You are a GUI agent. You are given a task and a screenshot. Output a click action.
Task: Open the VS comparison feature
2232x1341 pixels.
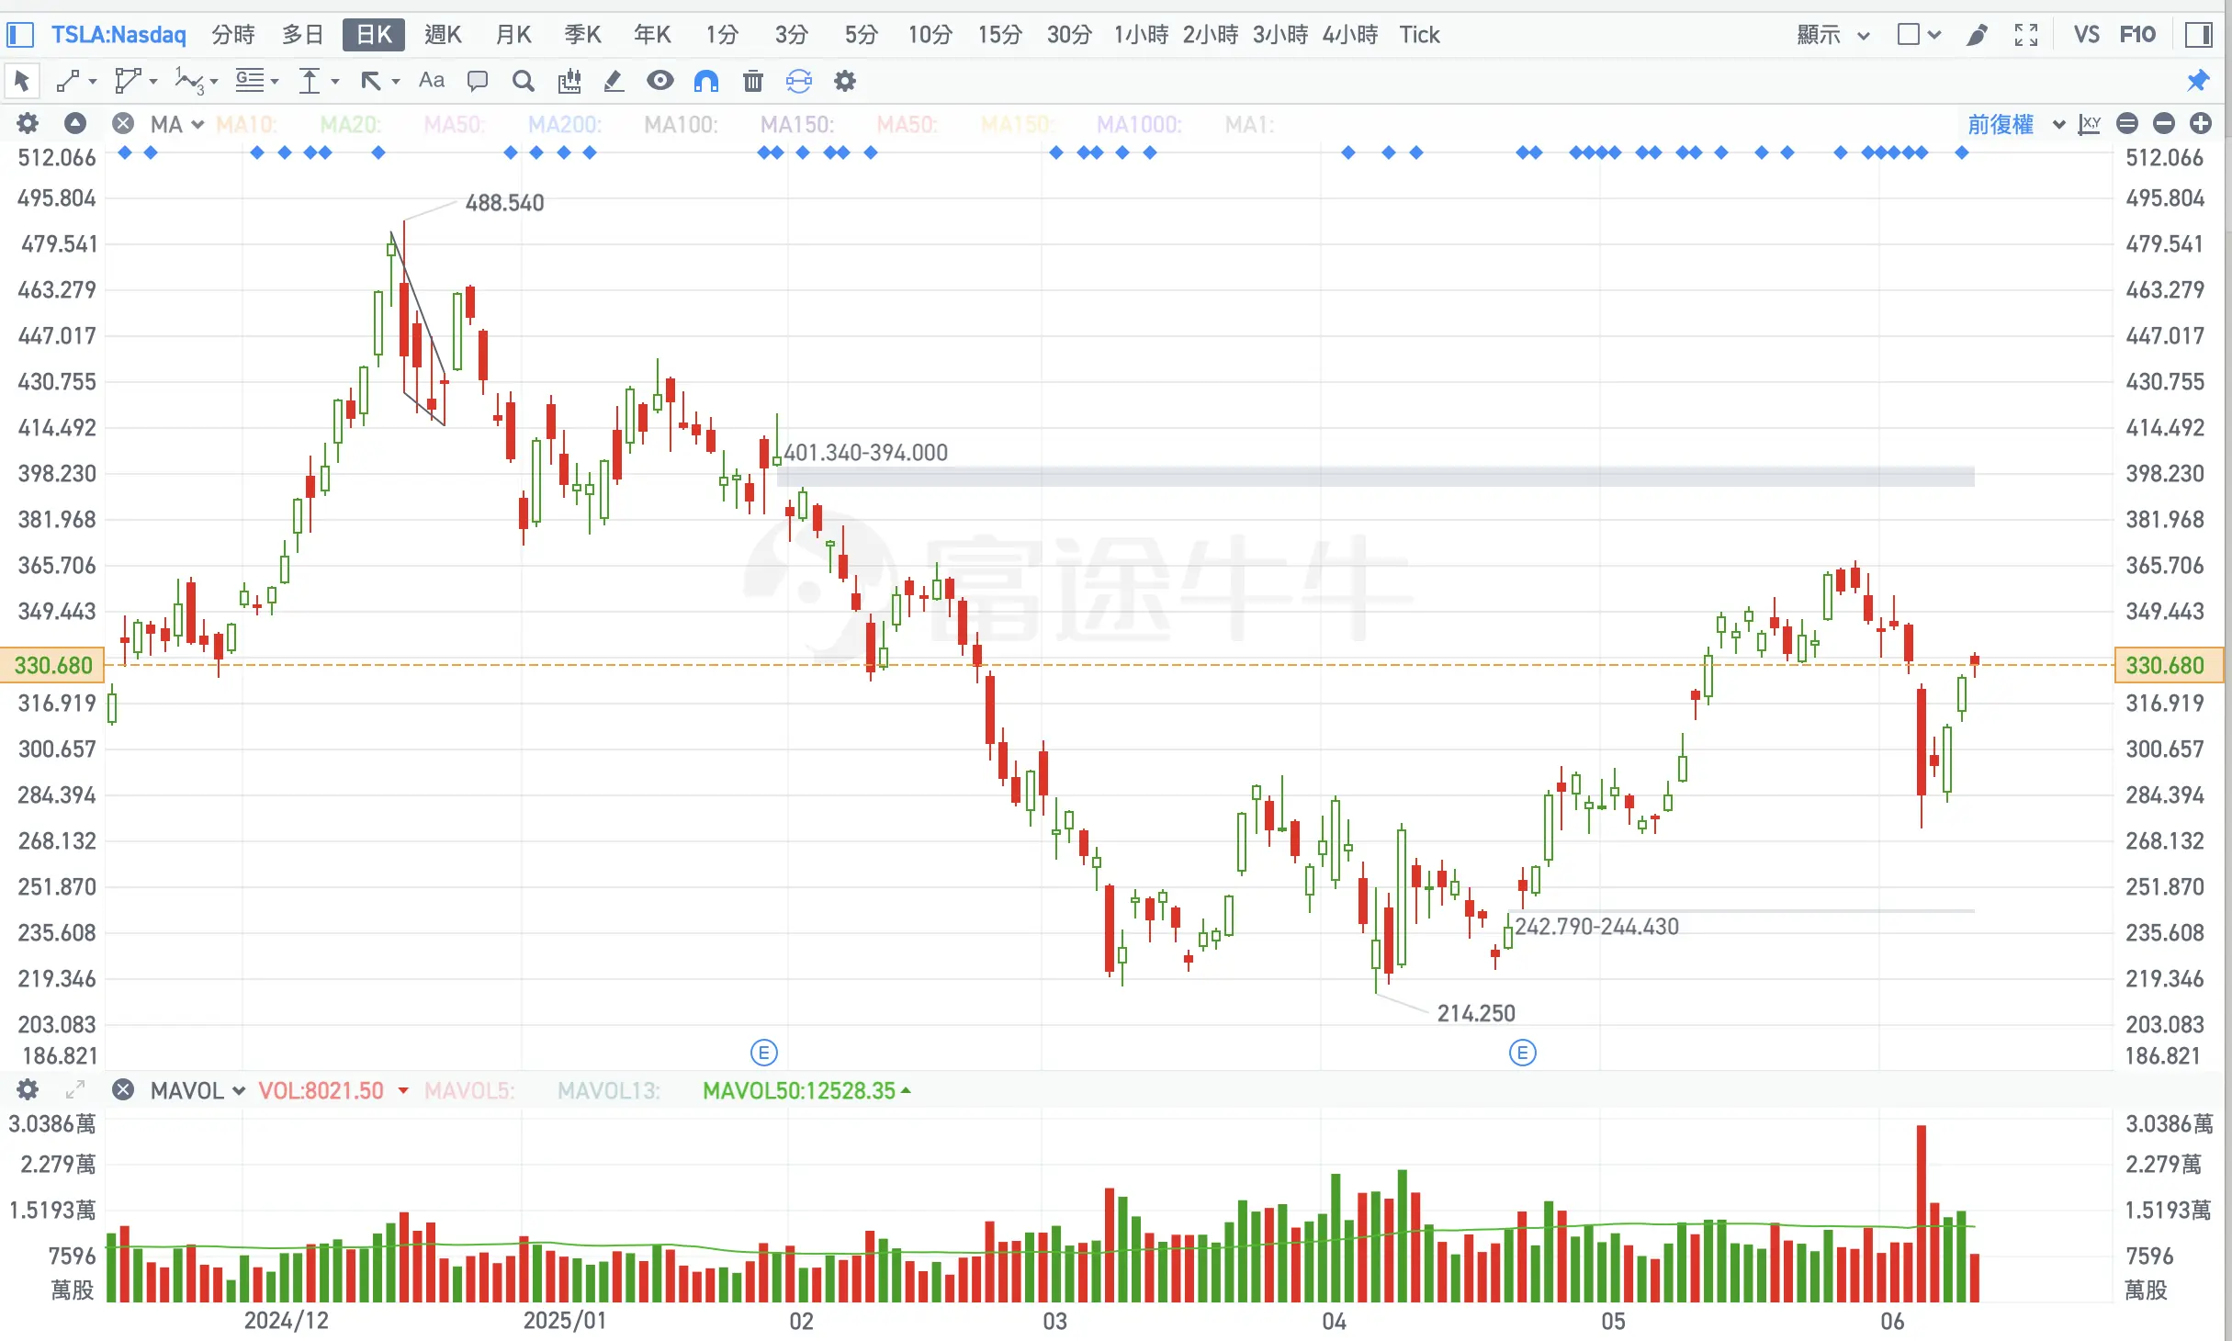point(2087,35)
